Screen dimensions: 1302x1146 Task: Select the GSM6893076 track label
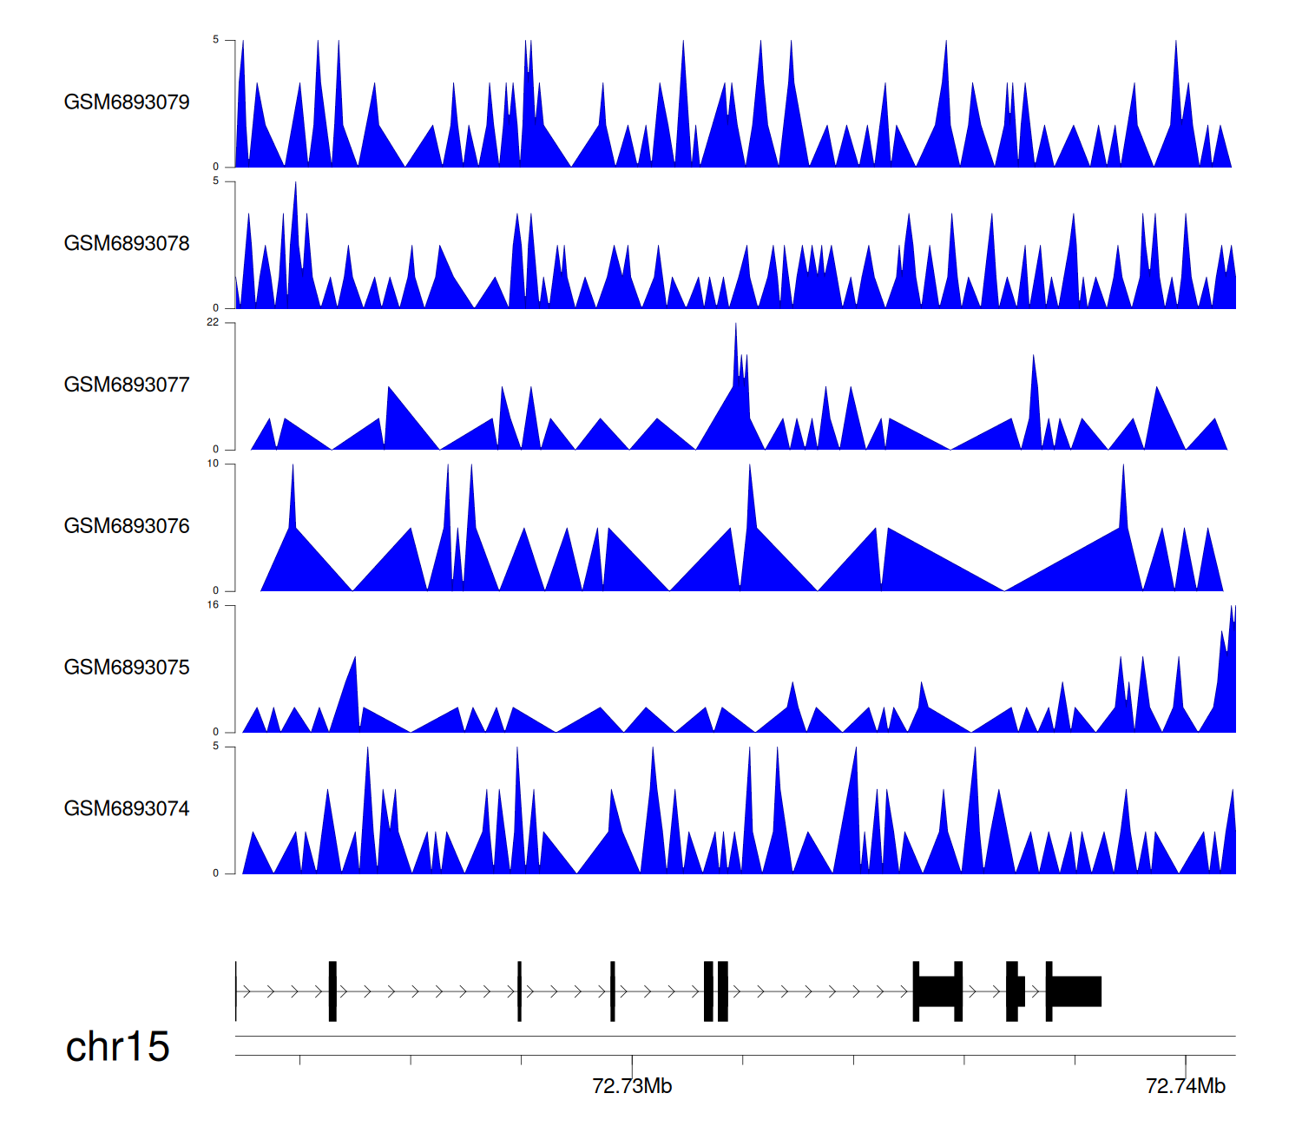(127, 526)
